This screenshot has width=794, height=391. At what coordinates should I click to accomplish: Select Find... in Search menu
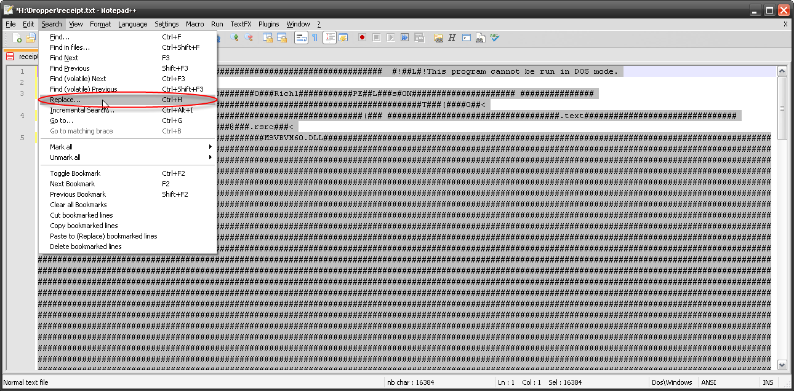point(127,37)
